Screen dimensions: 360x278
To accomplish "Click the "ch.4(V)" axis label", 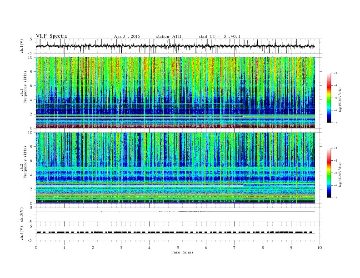I will [22, 233].
